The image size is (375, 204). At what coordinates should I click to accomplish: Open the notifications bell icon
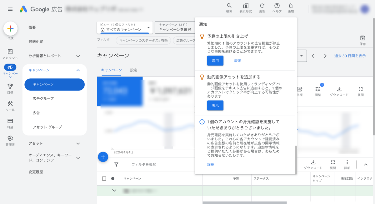pyautogui.click(x=291, y=6)
